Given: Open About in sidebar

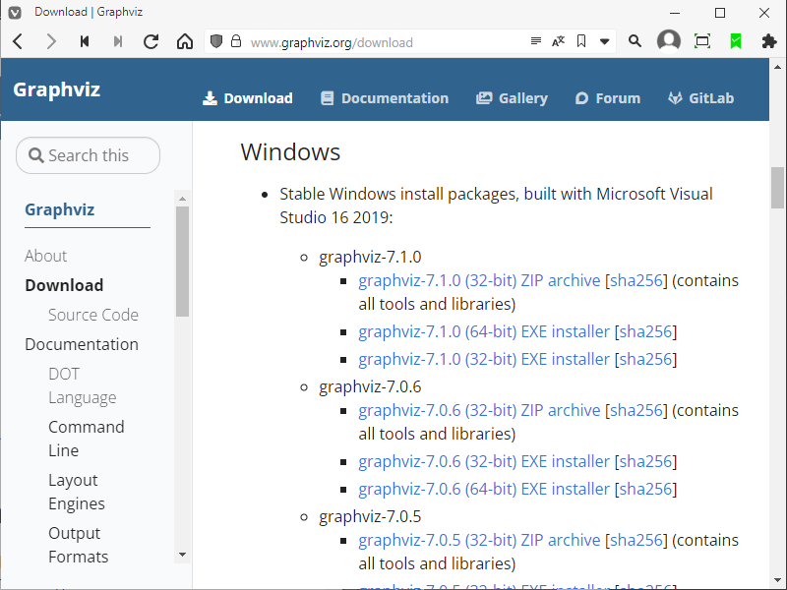Looking at the screenshot, I should 45,256.
